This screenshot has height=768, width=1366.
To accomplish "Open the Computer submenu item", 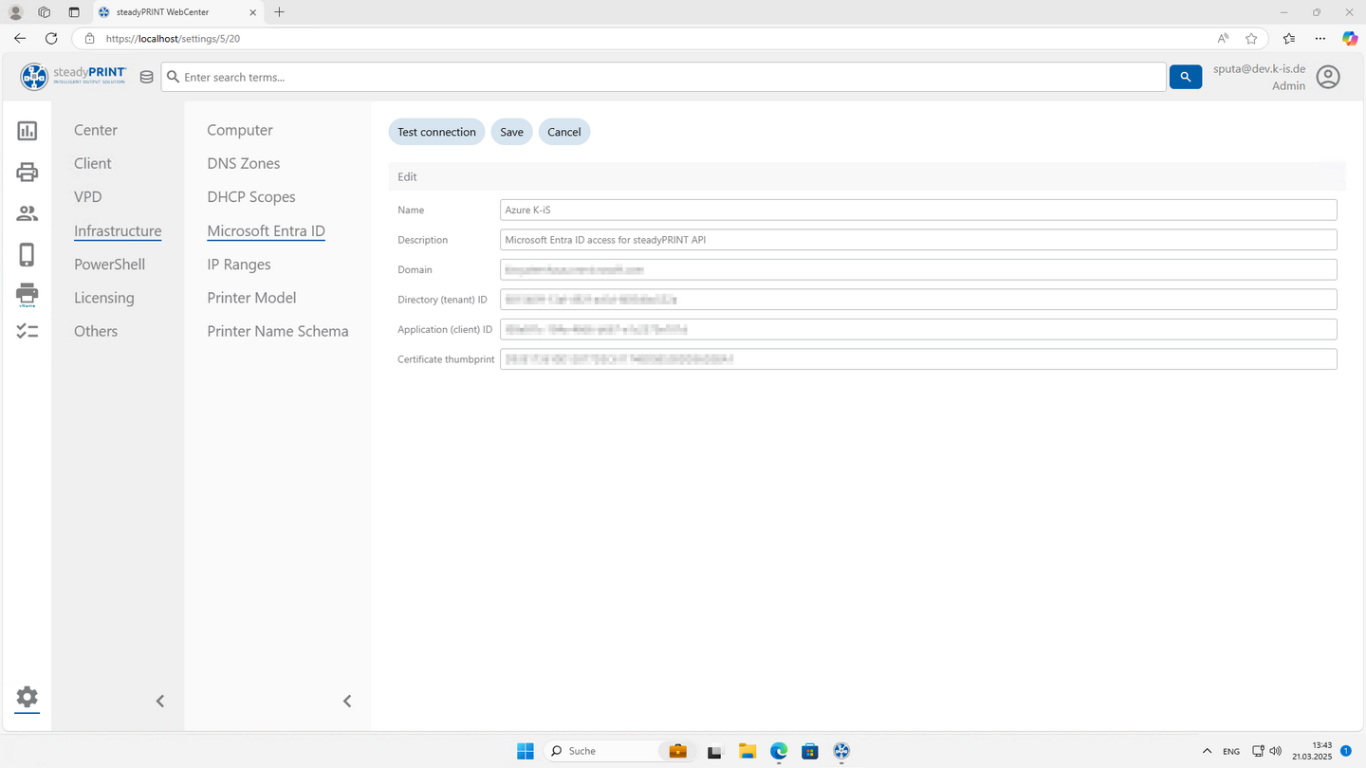I will coord(240,130).
